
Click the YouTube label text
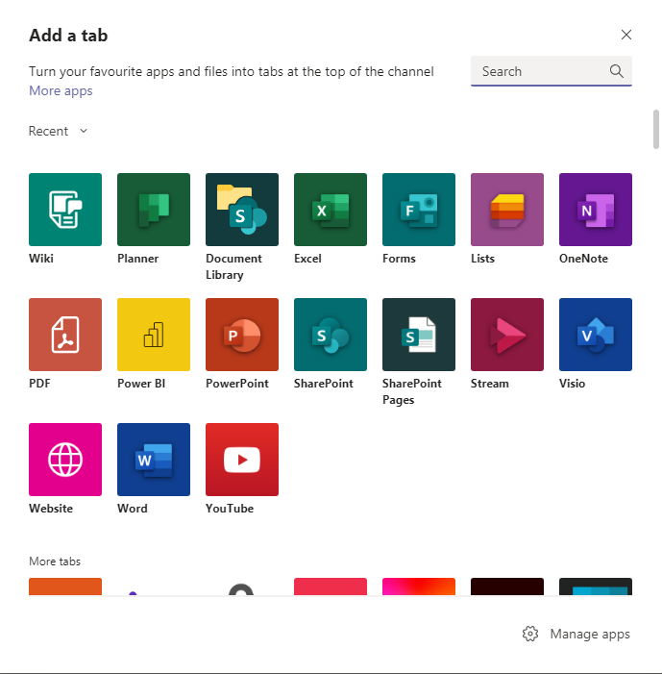(230, 509)
